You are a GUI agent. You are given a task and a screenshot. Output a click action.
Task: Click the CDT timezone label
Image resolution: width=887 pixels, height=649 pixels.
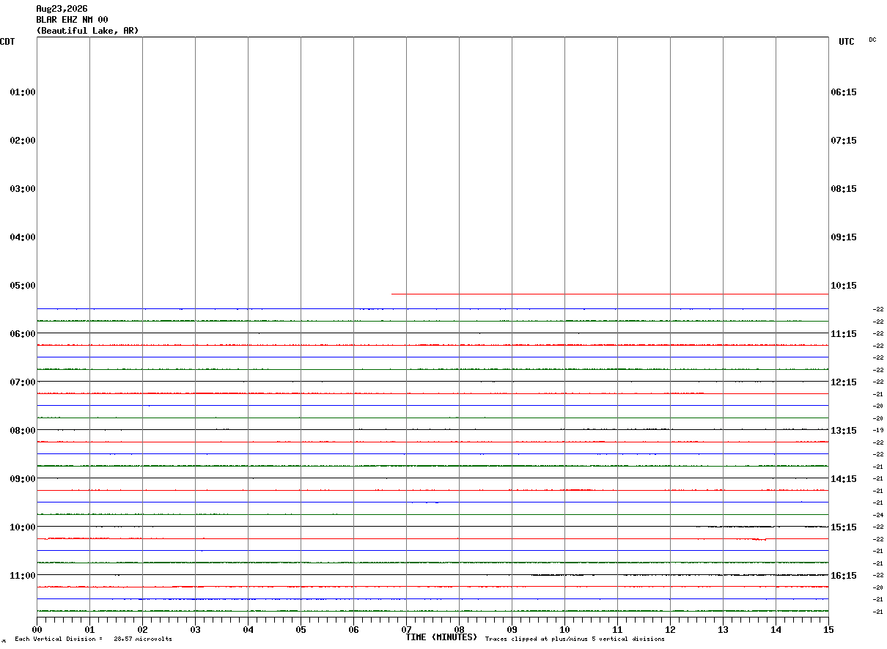coord(7,42)
